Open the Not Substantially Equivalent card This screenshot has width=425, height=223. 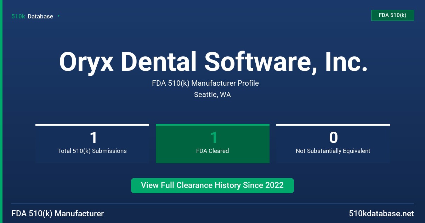[333, 143]
